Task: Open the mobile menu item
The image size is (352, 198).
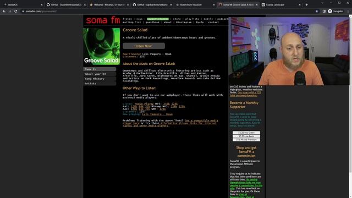Action: pyautogui.click(x=208, y=19)
